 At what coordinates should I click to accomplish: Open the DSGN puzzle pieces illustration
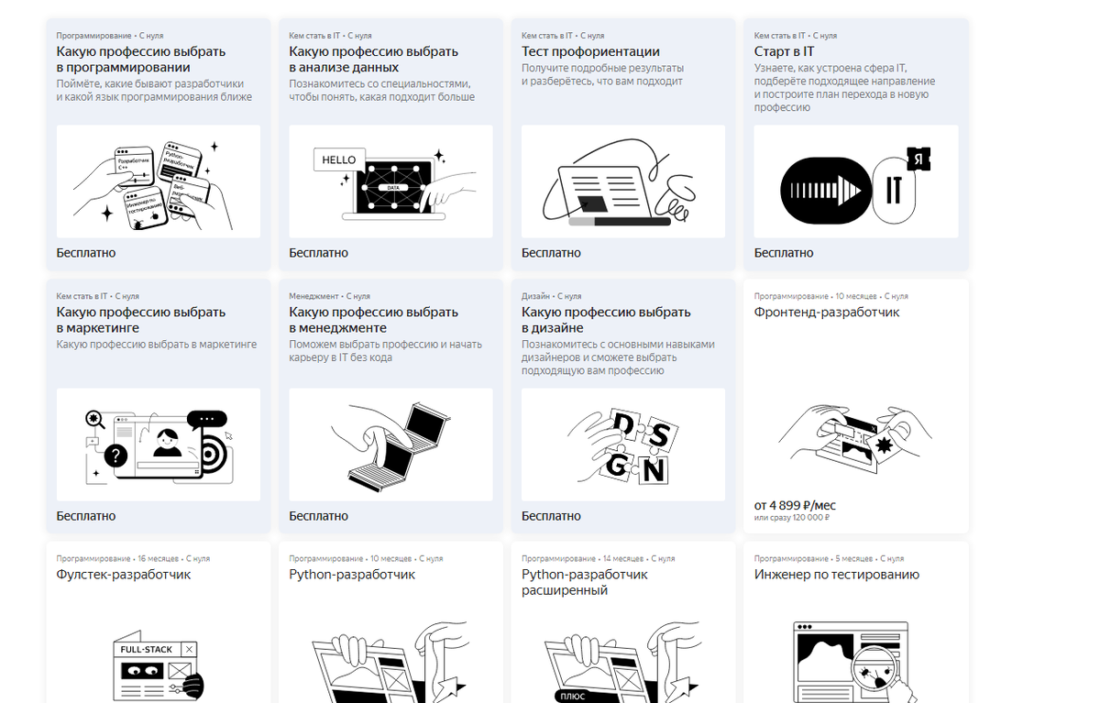[623, 445]
